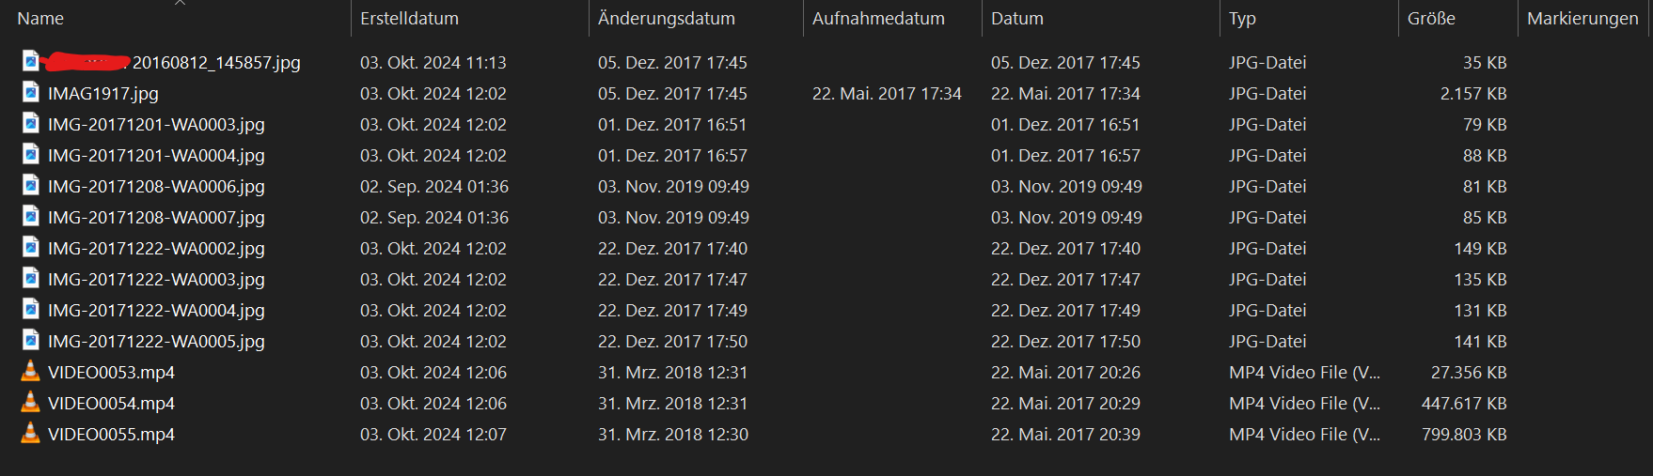Click the VLC icon of VIDEO0053.mp4
This screenshot has width=1653, height=476.
pos(31,372)
